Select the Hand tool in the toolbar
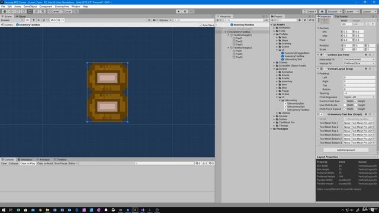This screenshot has width=379, height=213. [5, 11]
